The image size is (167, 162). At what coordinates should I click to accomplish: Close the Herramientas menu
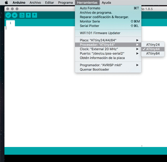87,2
